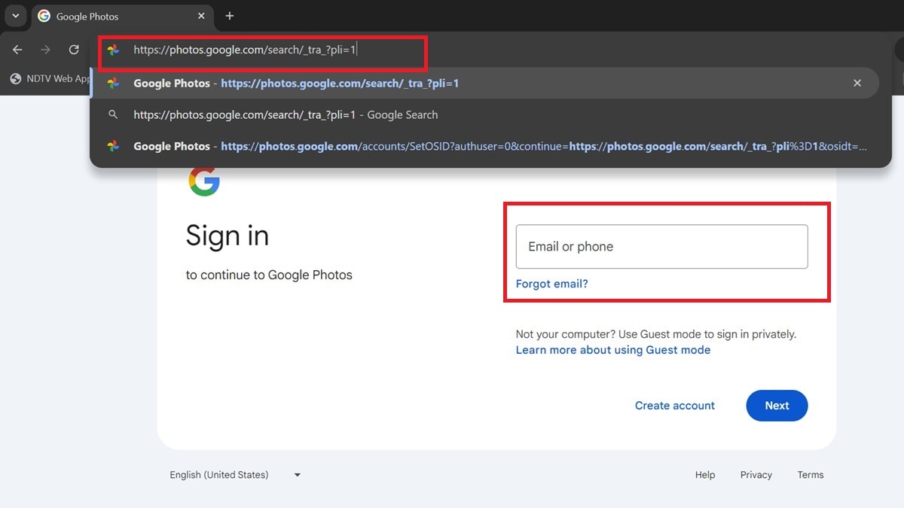Click the Forgot email? link
Image resolution: width=904 pixels, height=508 pixels.
tap(551, 284)
